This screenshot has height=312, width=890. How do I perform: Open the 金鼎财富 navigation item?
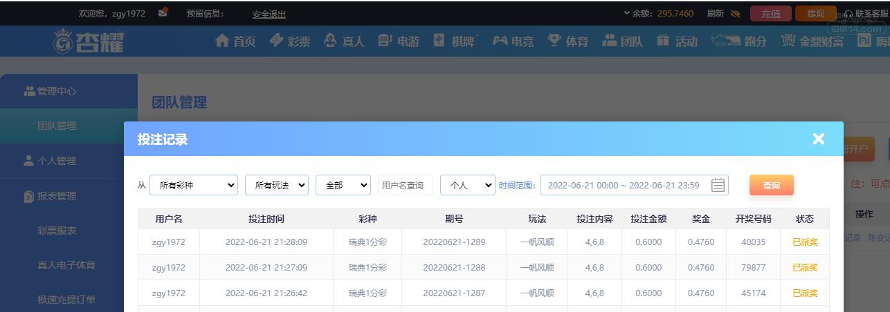click(x=812, y=41)
